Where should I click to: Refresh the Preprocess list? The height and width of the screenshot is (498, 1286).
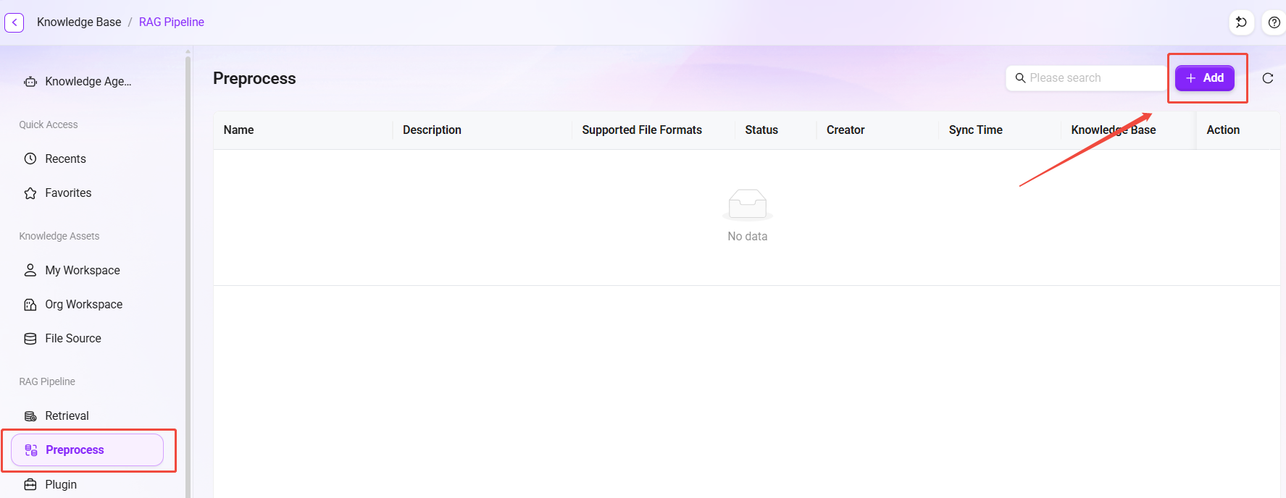tap(1268, 78)
